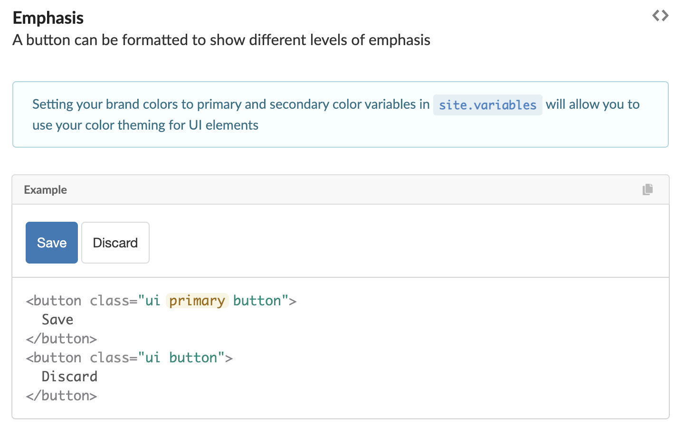The width and height of the screenshot is (684, 434).
Task: Click the last closing </button> tag
Action: [x=62, y=396]
